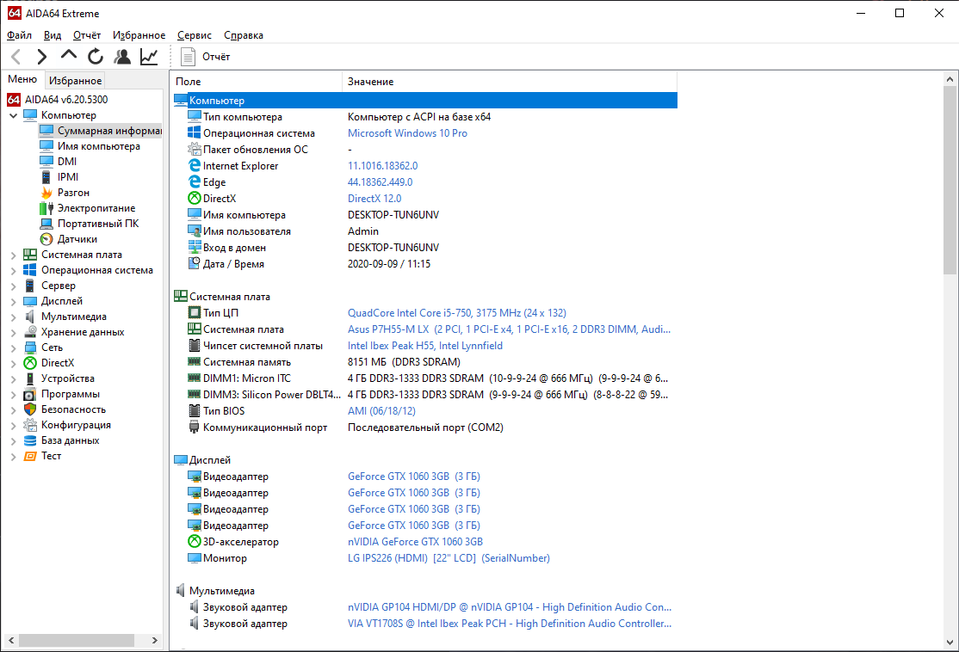Image resolution: width=959 pixels, height=652 pixels.
Task: Open the DirectX 12.0 link
Action: click(x=374, y=199)
